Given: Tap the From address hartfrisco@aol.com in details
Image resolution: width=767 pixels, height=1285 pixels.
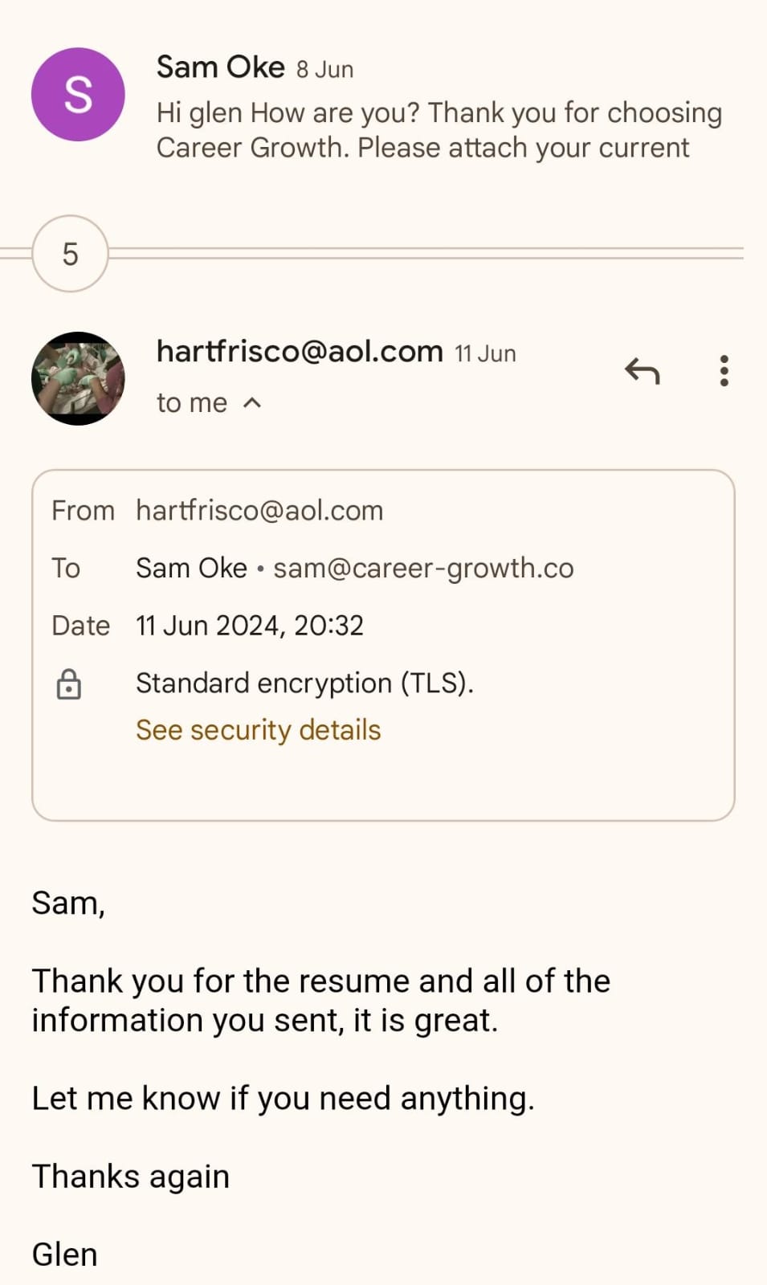Looking at the screenshot, I should point(259,511).
